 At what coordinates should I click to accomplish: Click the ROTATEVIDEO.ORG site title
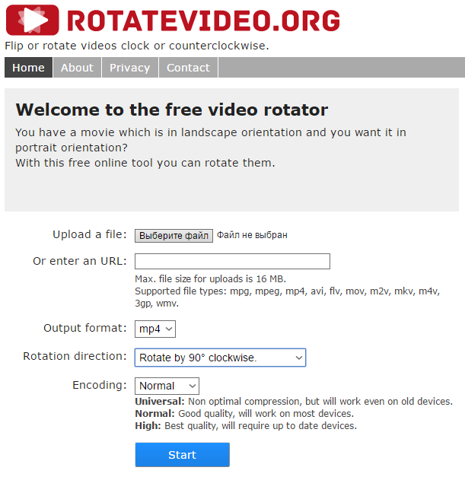click(x=203, y=21)
